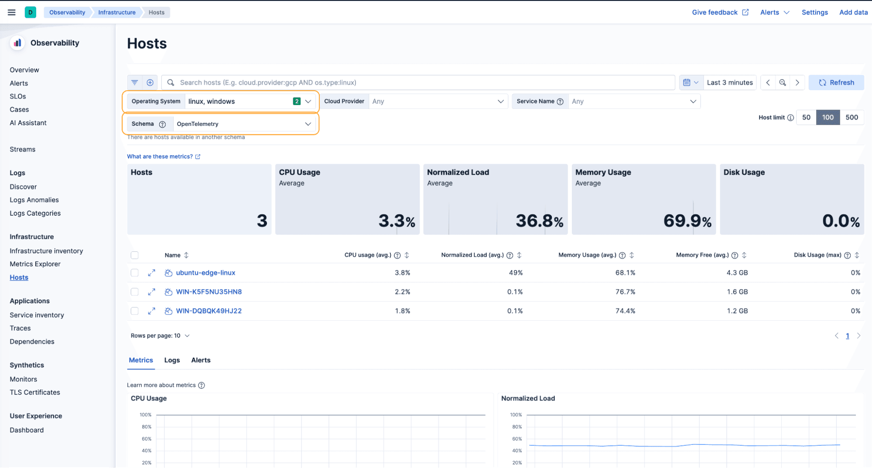Sort table by Name column arrows
This screenshot has height=468, width=872.
click(186, 255)
